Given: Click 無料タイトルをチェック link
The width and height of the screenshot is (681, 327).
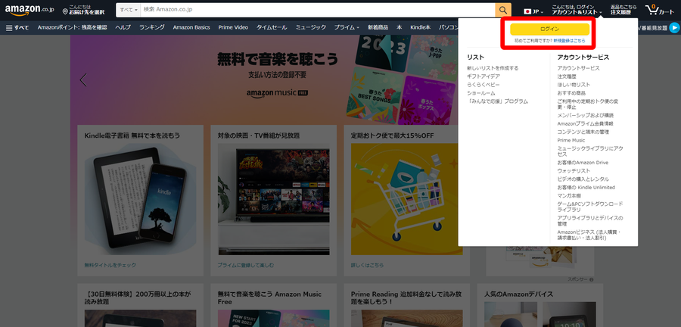Looking at the screenshot, I should [x=110, y=265].
